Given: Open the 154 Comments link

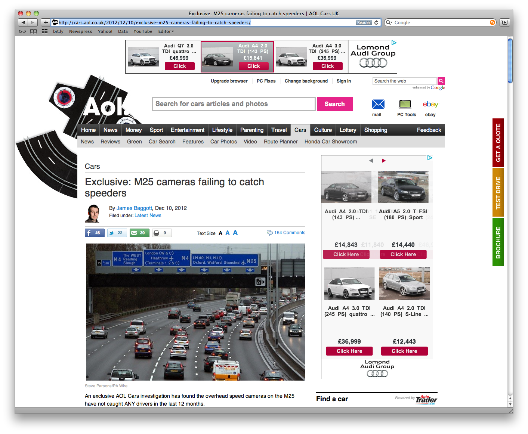Looking at the screenshot, I should 290,233.
